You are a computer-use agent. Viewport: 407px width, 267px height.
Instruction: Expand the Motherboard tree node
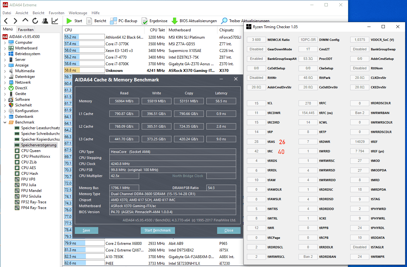5,48
